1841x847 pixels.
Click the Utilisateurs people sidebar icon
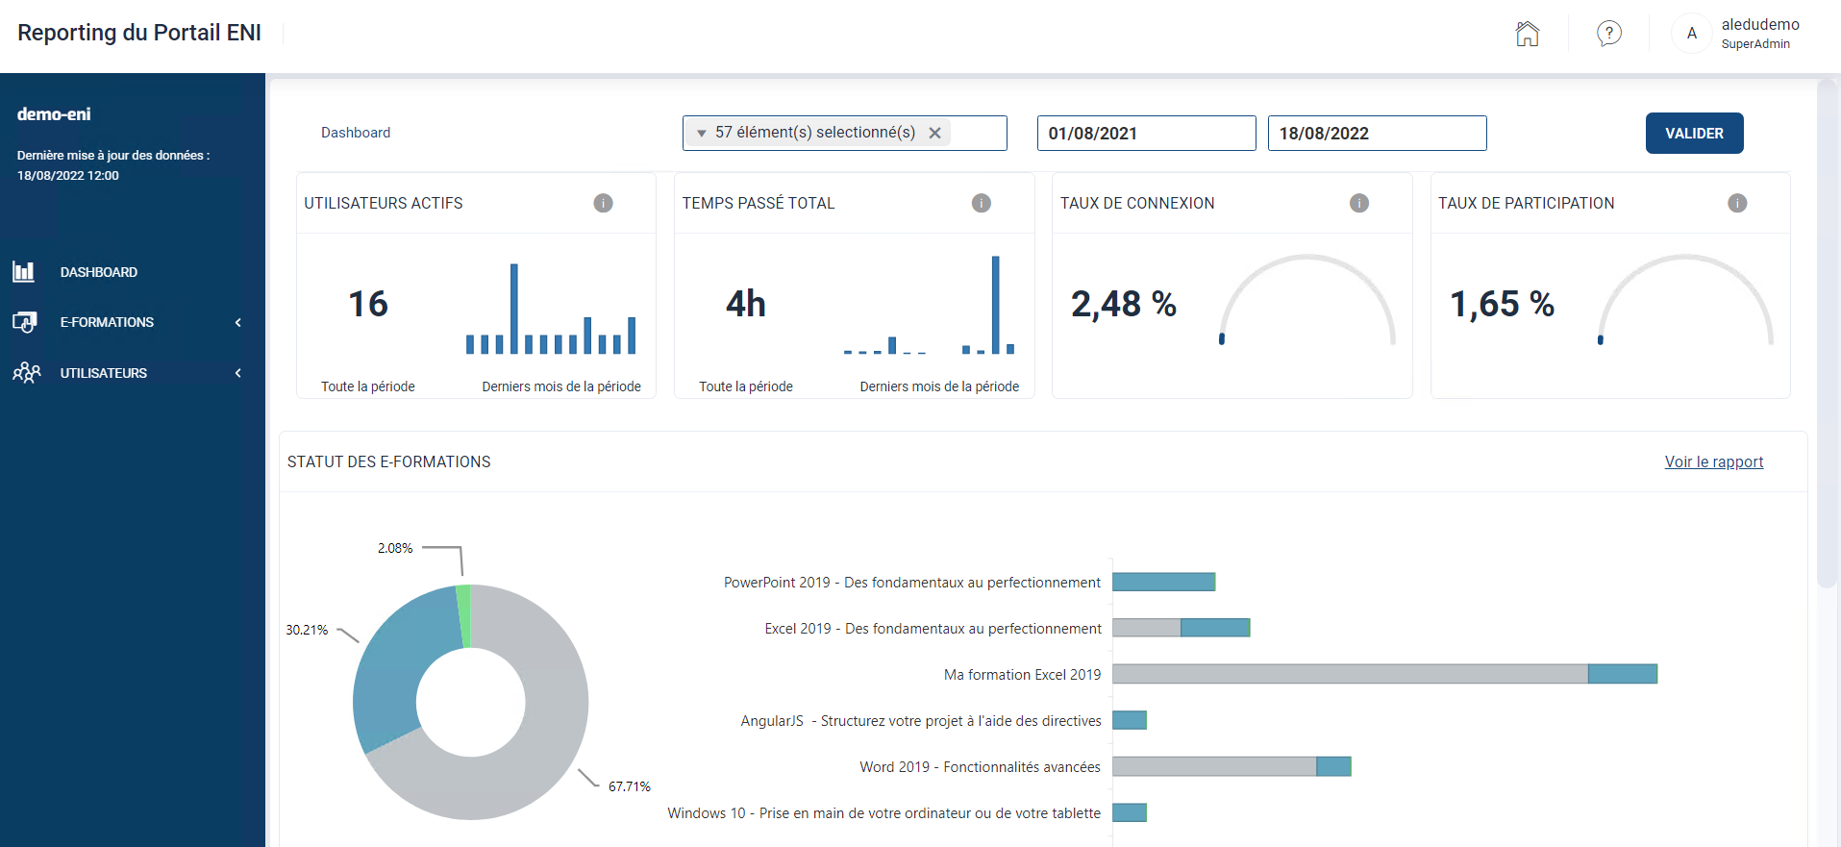click(x=26, y=372)
